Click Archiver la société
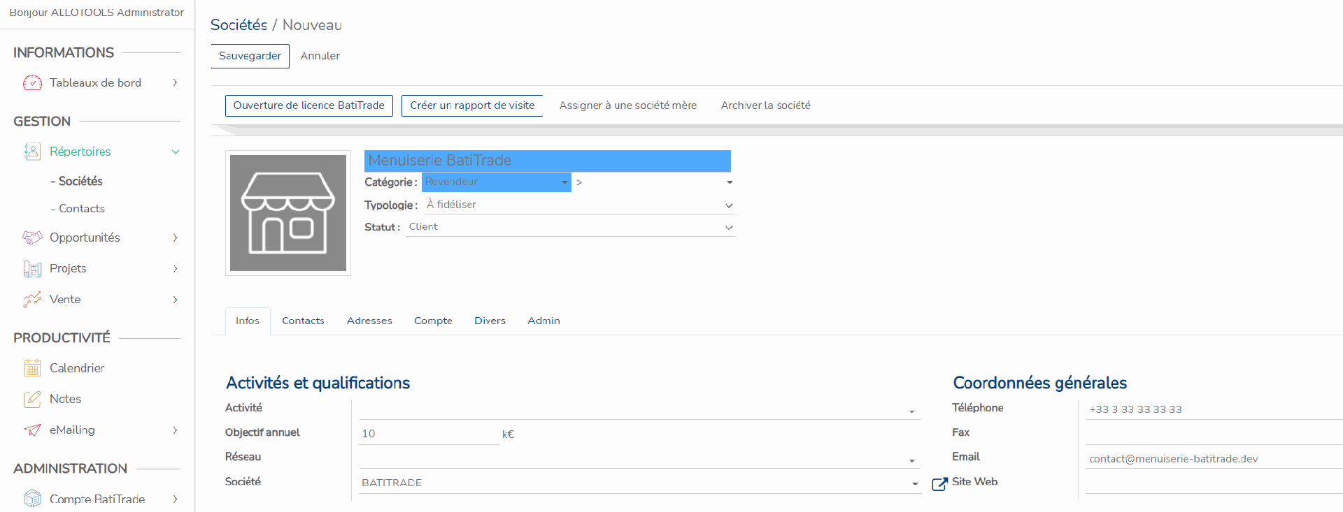1343x512 pixels. (766, 105)
